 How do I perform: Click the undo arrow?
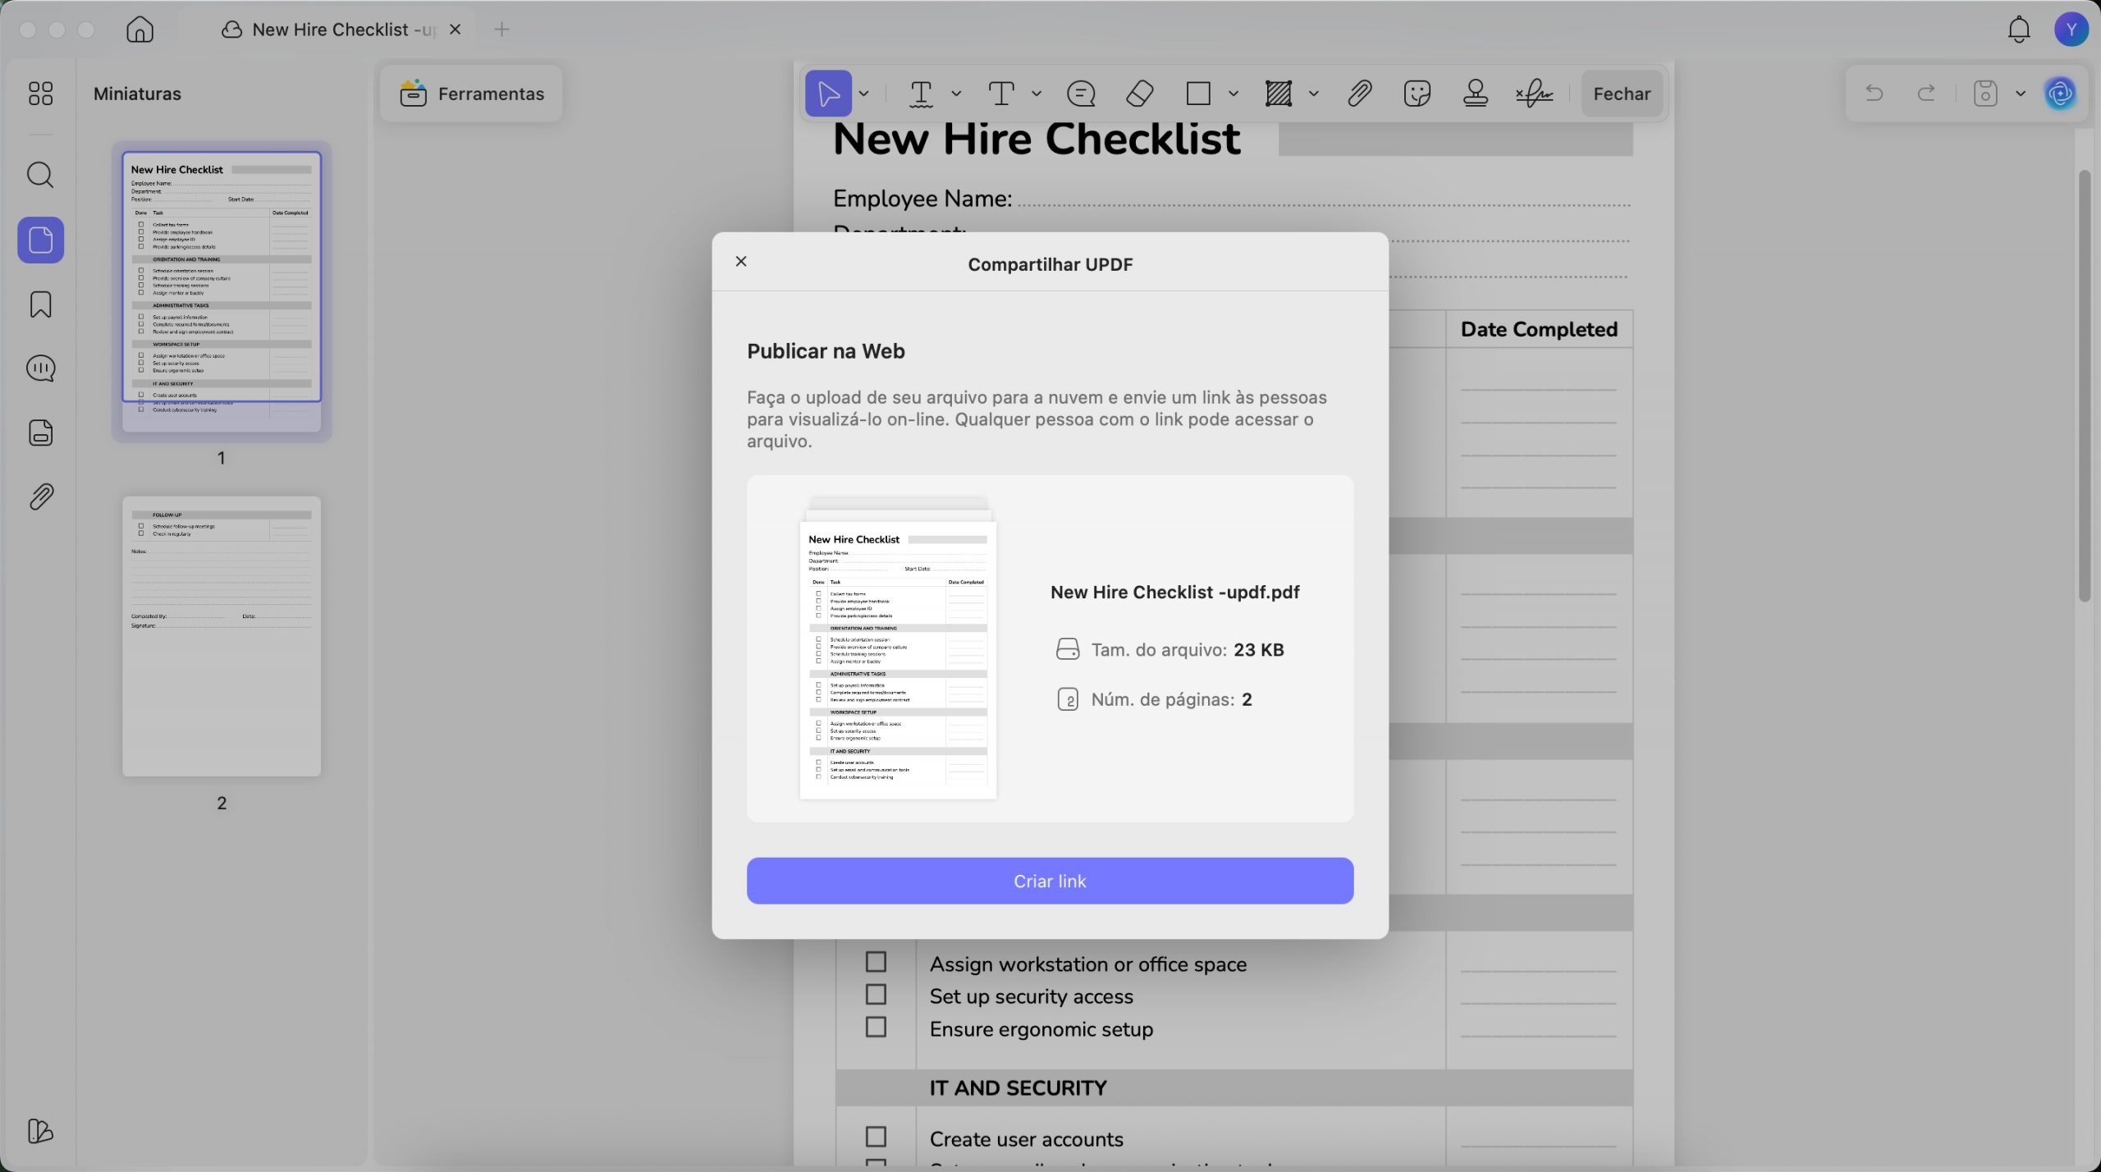click(x=1874, y=94)
